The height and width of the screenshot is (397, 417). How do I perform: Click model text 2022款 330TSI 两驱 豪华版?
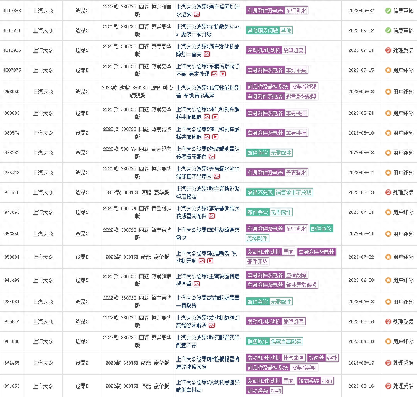[137, 257]
